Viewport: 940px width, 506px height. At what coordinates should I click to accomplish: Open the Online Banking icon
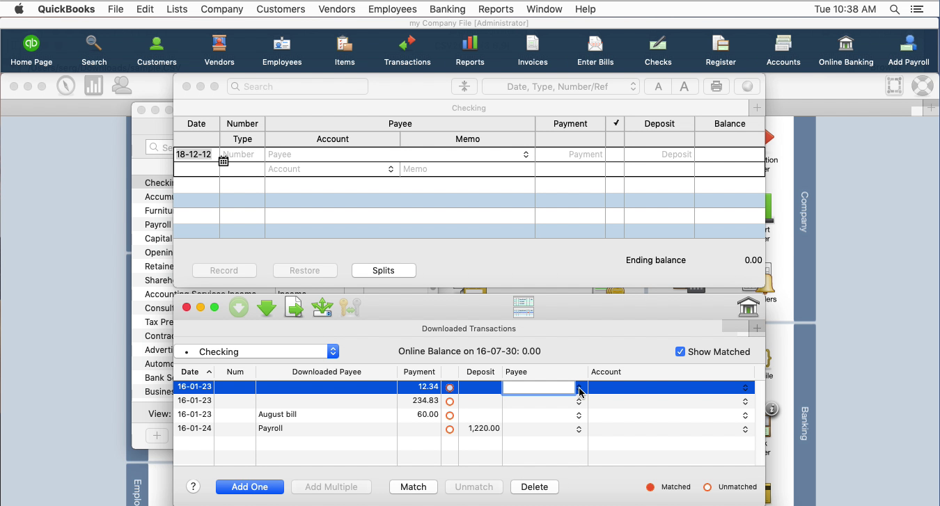(x=846, y=50)
